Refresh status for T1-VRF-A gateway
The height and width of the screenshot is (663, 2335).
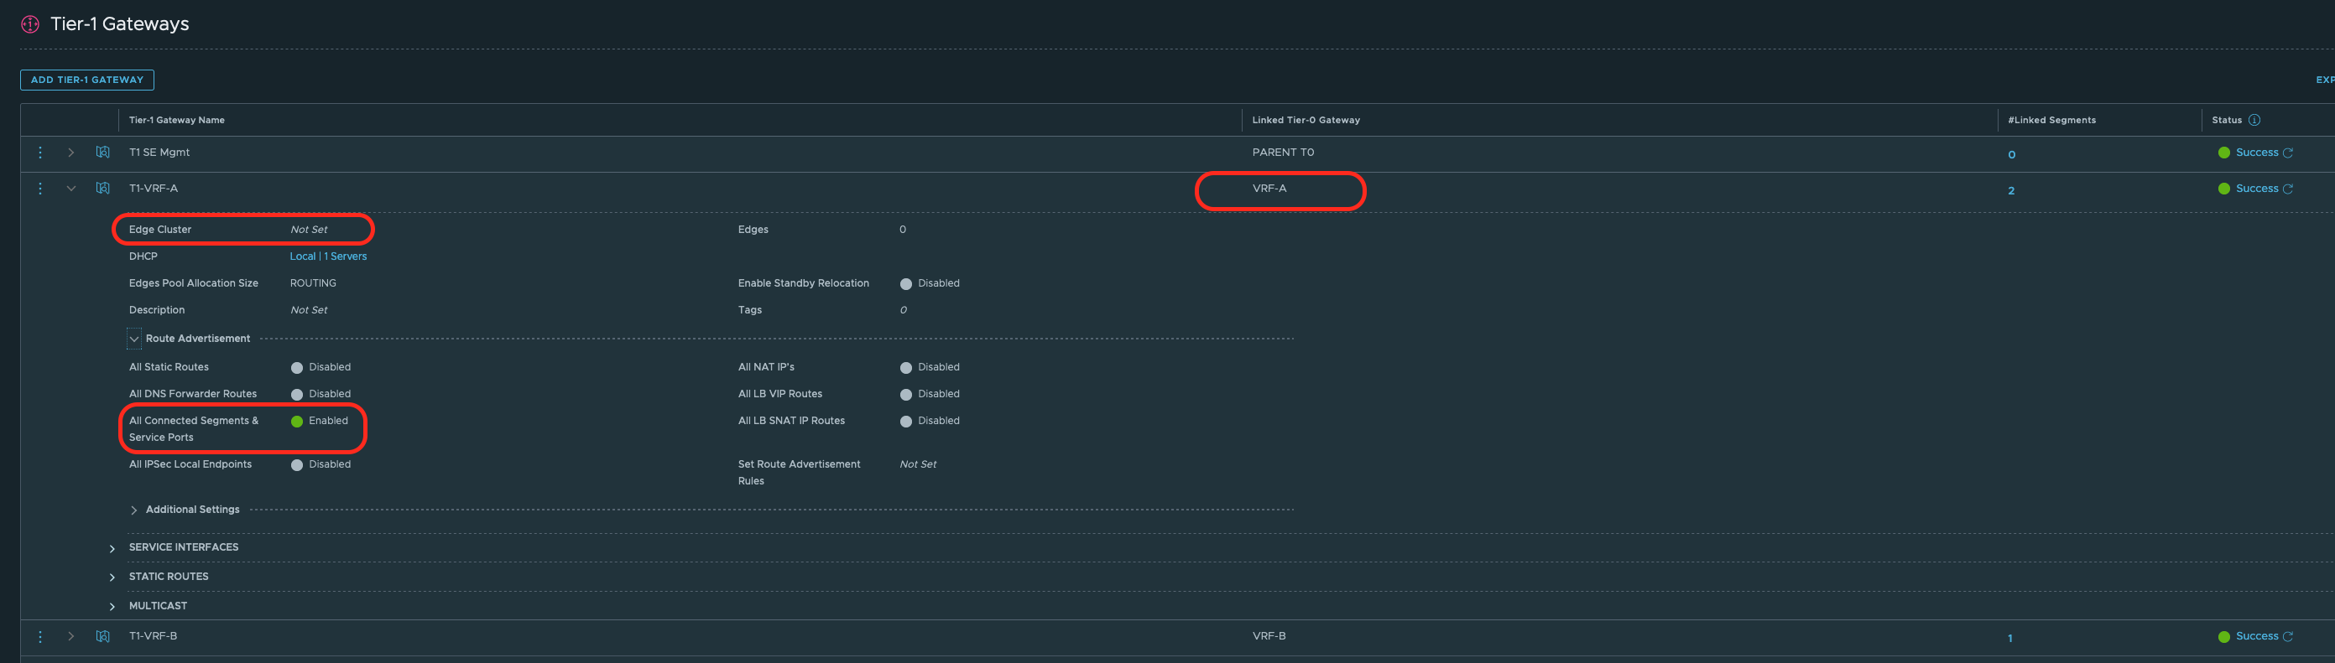click(2287, 189)
